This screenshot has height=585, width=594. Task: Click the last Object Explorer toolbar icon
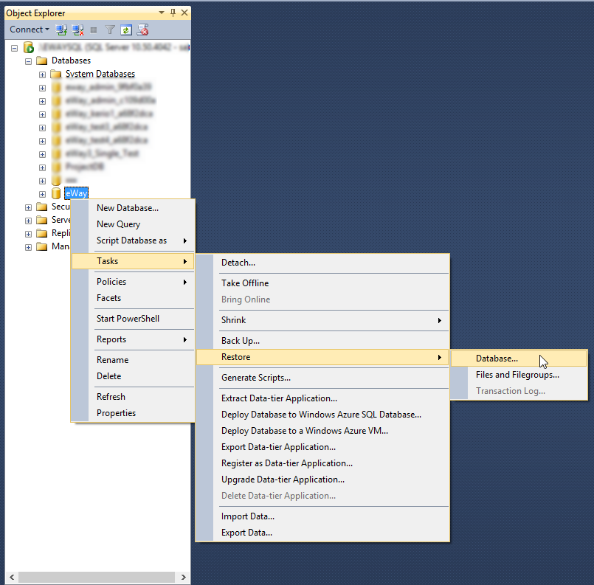coord(142,30)
